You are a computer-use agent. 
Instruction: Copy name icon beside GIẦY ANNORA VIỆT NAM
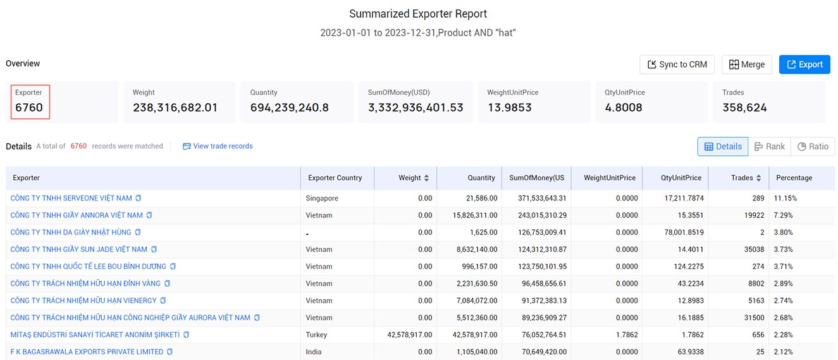(149, 215)
